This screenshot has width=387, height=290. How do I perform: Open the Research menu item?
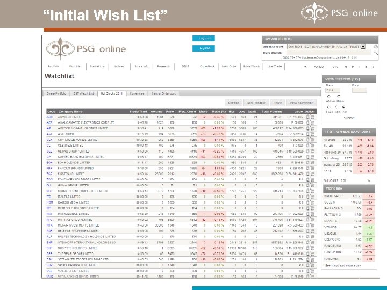(163, 67)
